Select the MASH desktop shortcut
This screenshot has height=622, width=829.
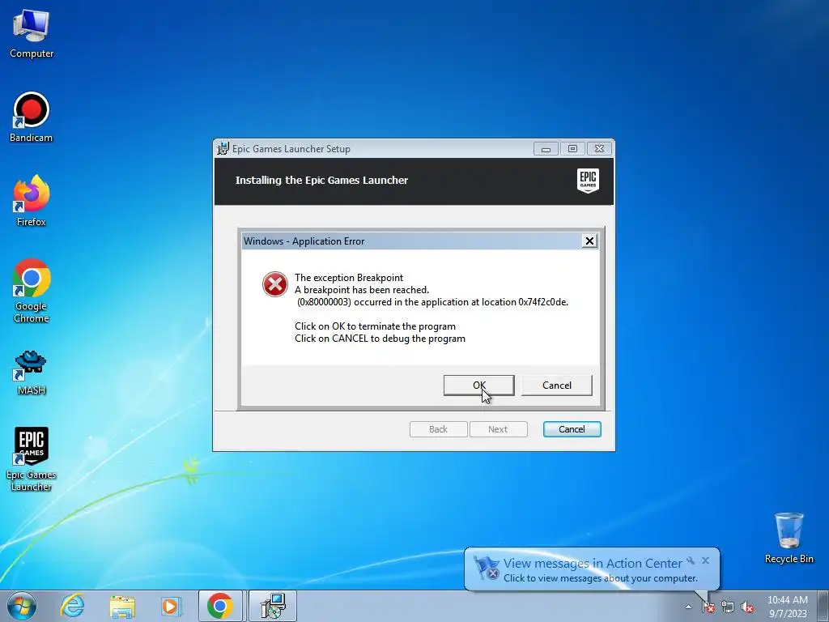32,373
